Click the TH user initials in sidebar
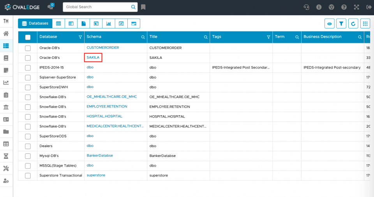Image resolution: width=374 pixels, height=197 pixels. click(x=6, y=21)
